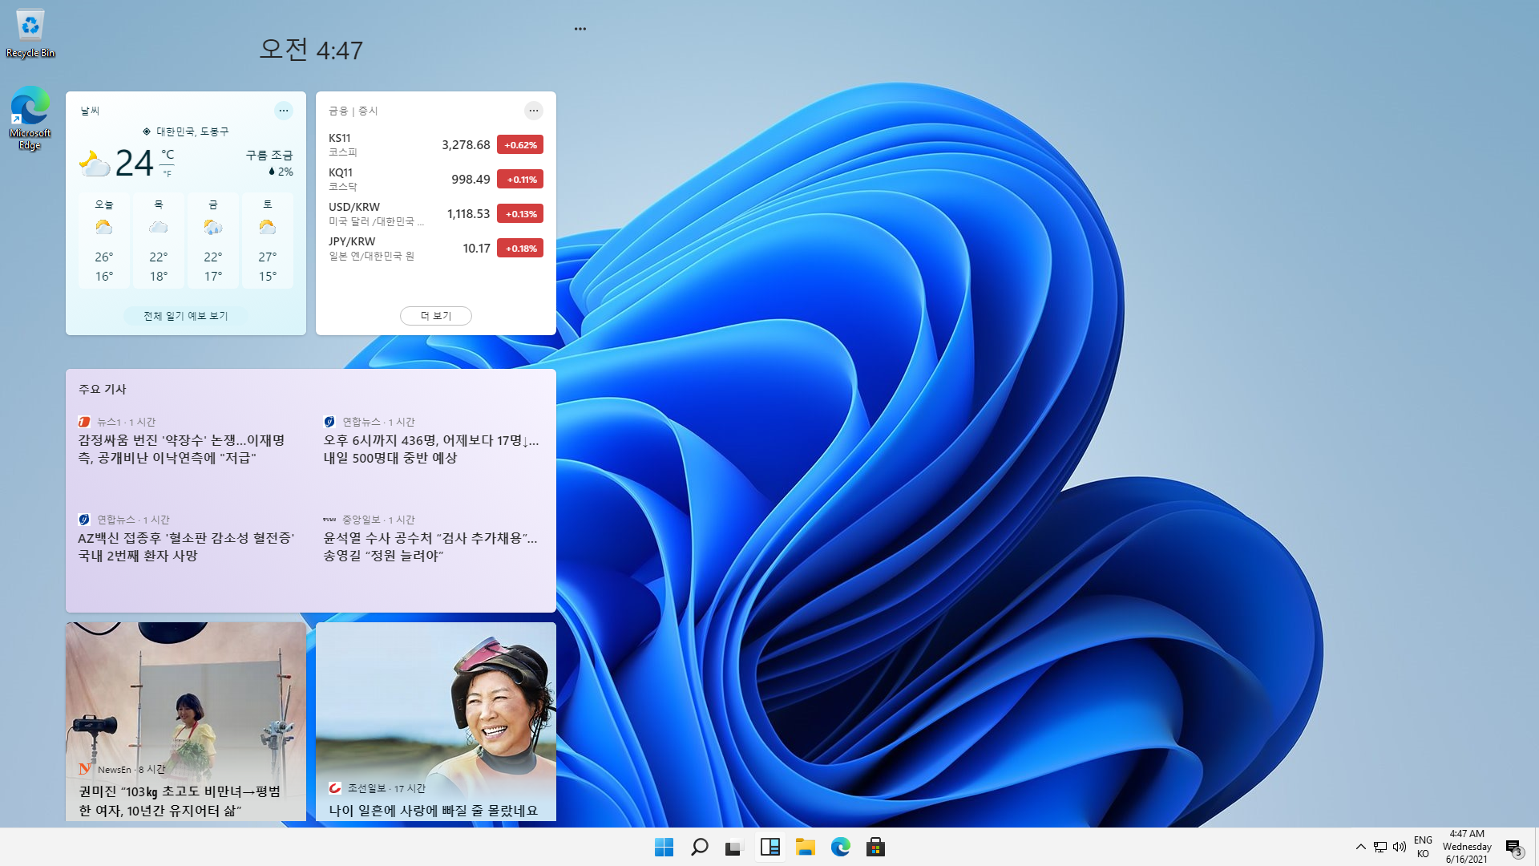Click 더 보기 button in finance widget
1539x866 pixels.
point(436,316)
